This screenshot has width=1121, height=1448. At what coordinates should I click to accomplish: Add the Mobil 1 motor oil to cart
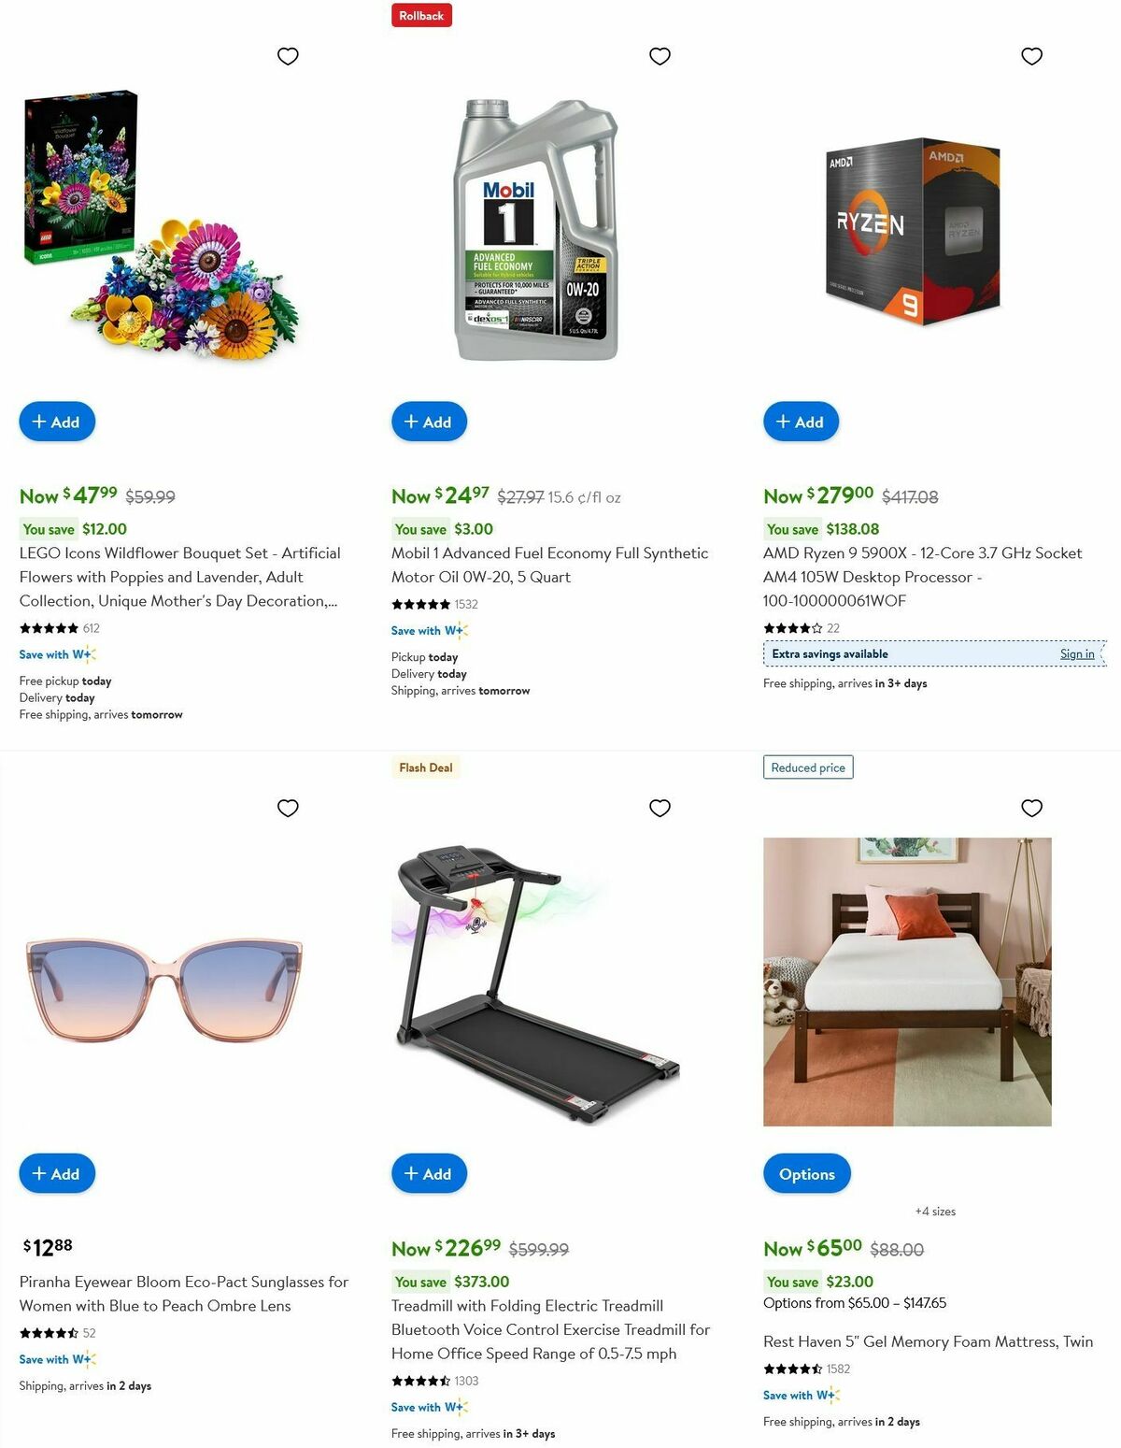coord(428,422)
